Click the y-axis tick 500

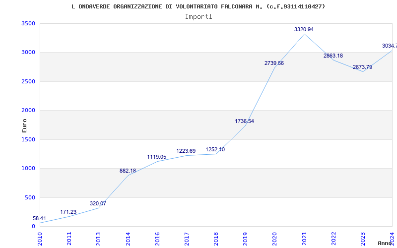tap(30, 197)
